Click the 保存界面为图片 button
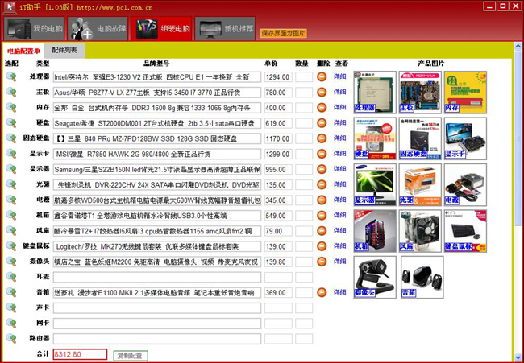The height and width of the screenshot is (363, 524). coord(284,33)
